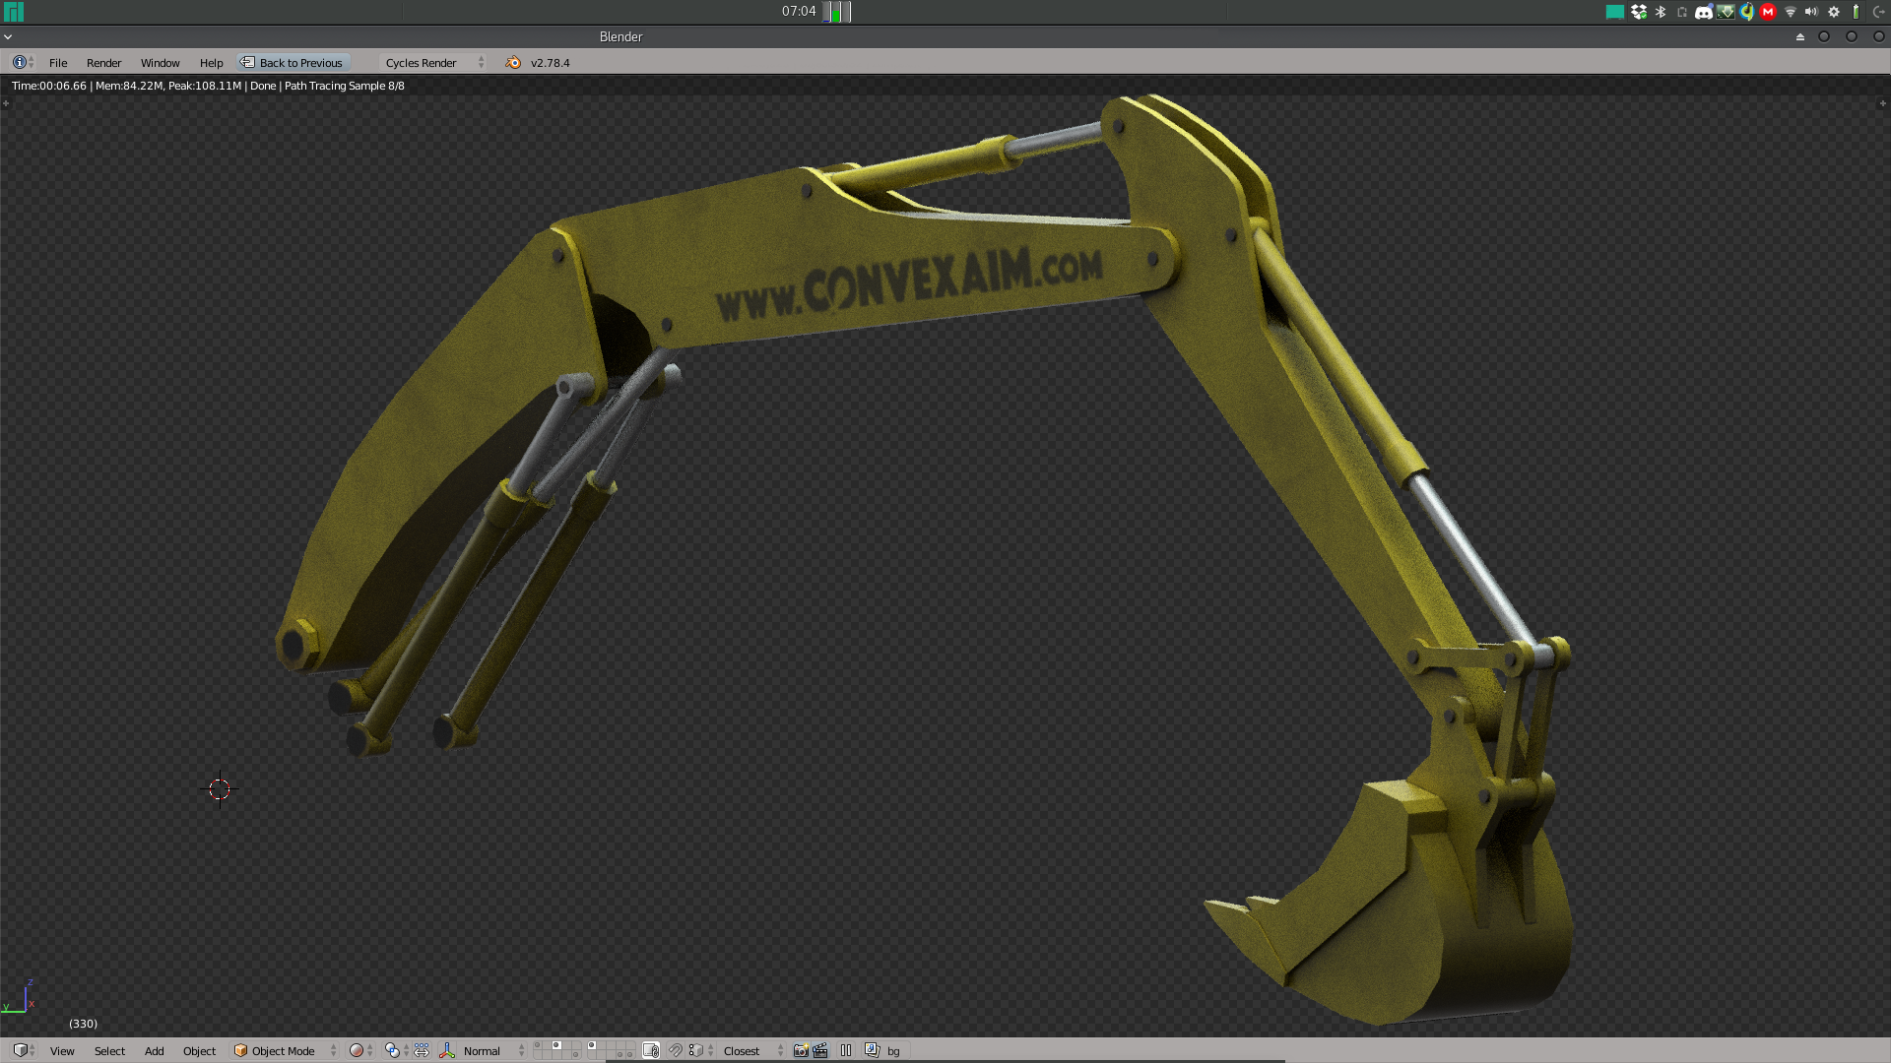This screenshot has height=1063, width=1891.
Task: Click the Discord icon in system tray
Action: pos(1704,12)
